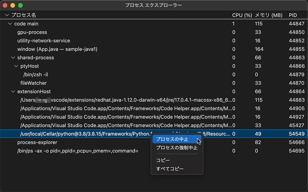Collapse the code main tree node
The height and width of the screenshot is (192, 308).
click(10, 24)
